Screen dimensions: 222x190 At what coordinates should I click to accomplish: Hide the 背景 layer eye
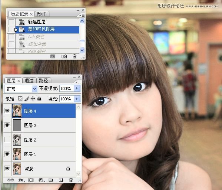coord(7,169)
